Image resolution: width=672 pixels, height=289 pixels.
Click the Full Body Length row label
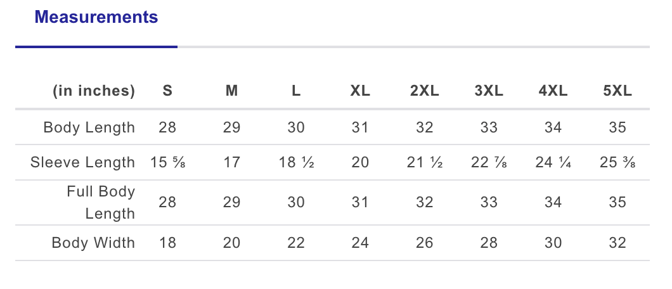101,202
